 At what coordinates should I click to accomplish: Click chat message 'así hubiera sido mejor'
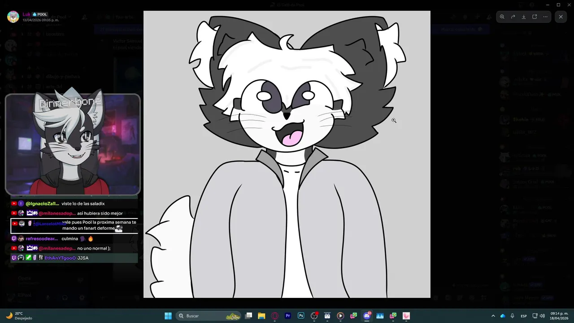[x=74, y=213]
